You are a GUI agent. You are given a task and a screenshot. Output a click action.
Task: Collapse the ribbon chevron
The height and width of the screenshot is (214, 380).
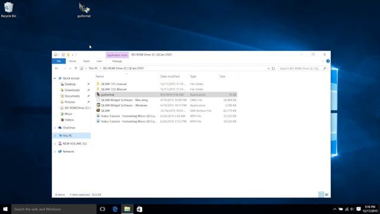click(322, 61)
